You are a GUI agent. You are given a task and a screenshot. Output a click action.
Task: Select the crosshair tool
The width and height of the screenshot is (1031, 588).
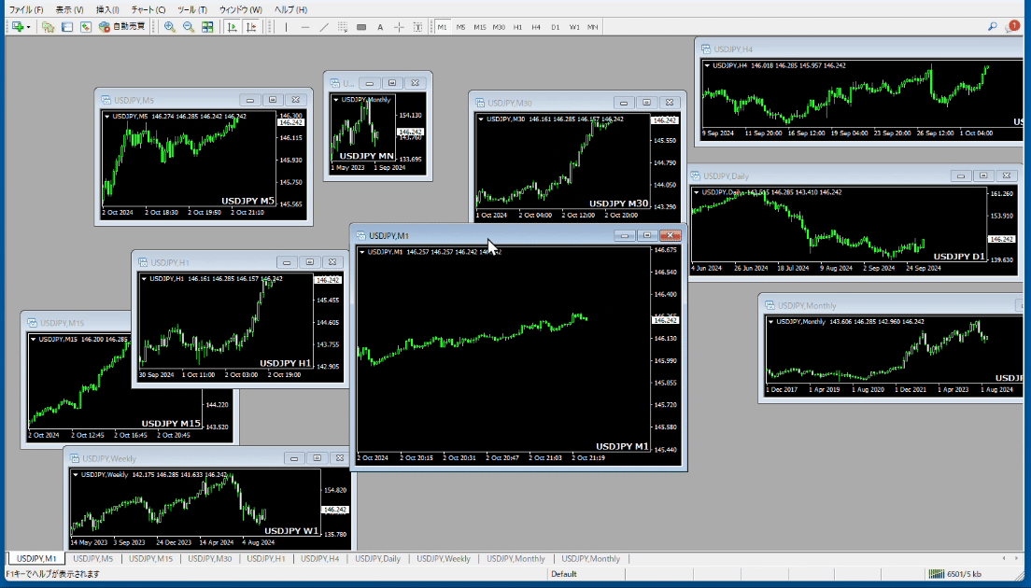(x=399, y=27)
